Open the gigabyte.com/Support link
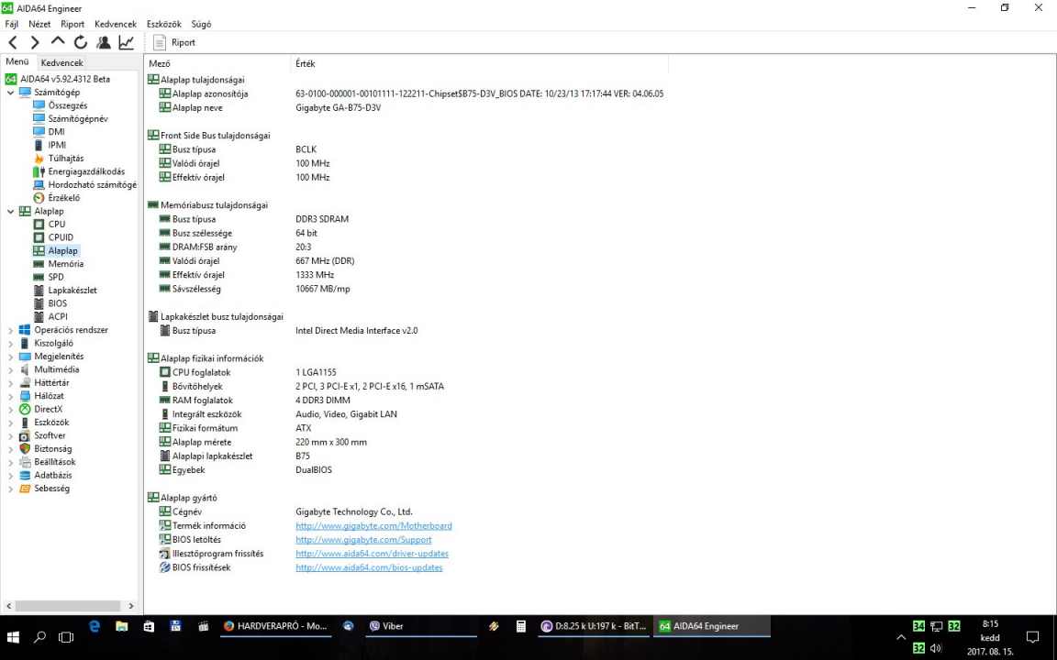This screenshot has height=660, width=1057. click(x=363, y=540)
